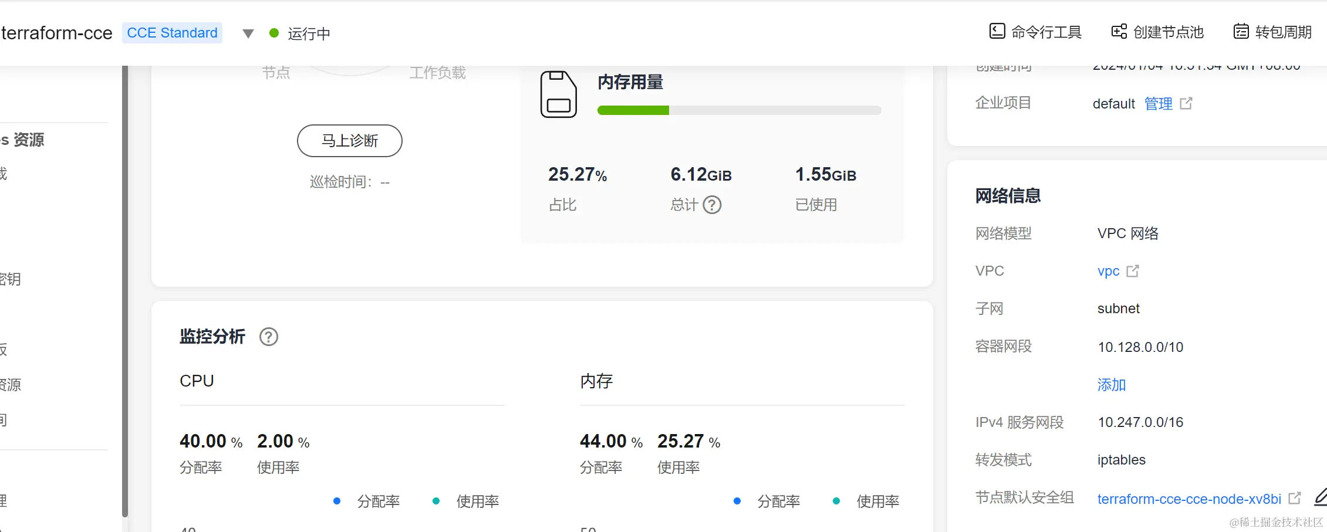The height and width of the screenshot is (532, 1327).
Task: Click the 马上诊断 diagnose now button
Action: pyautogui.click(x=350, y=141)
